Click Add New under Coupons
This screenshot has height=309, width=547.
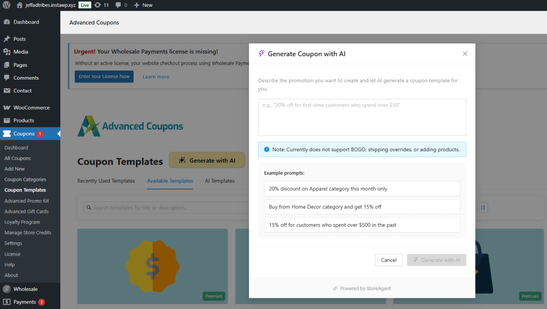pyautogui.click(x=14, y=168)
